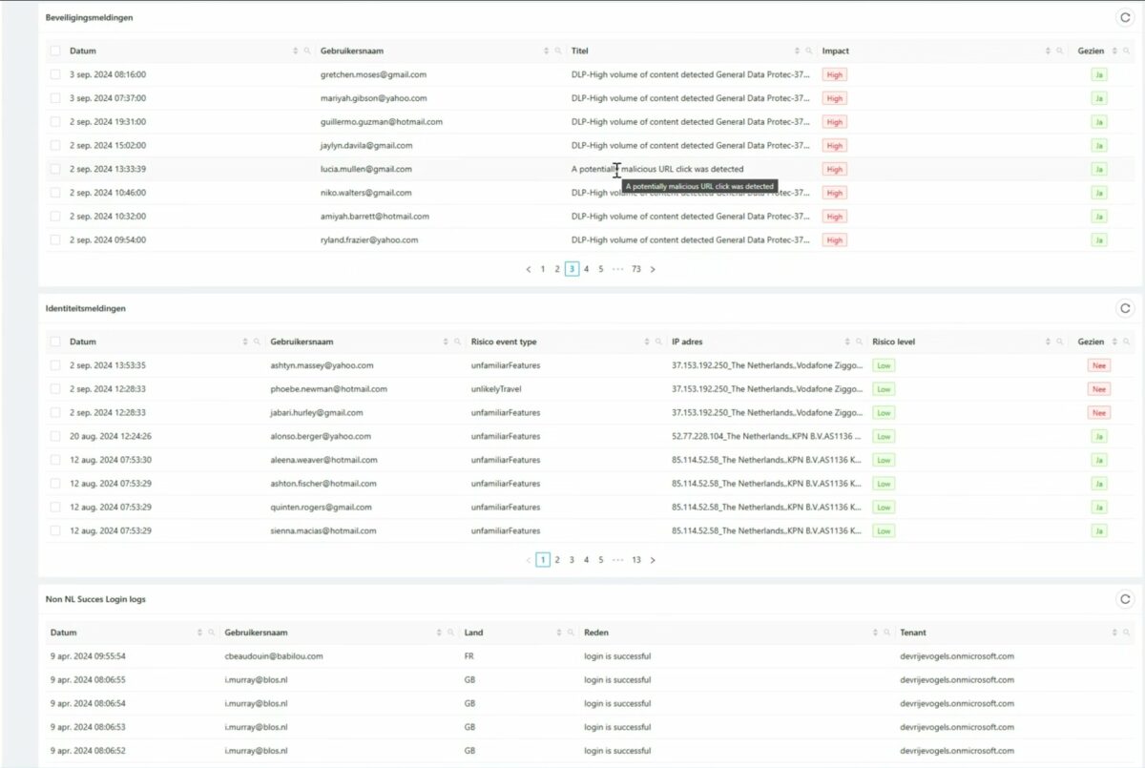Tick the checkbox for lucia.mullen@gmail.com row

coord(55,169)
